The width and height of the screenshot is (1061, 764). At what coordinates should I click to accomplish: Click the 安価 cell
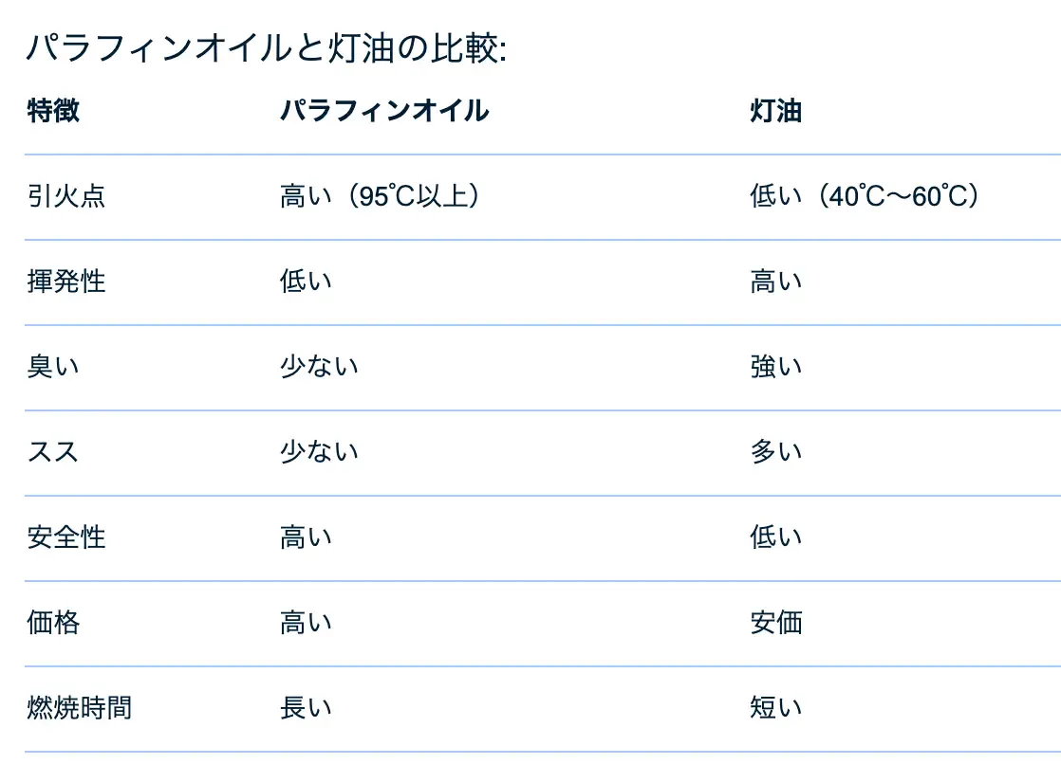click(x=775, y=623)
